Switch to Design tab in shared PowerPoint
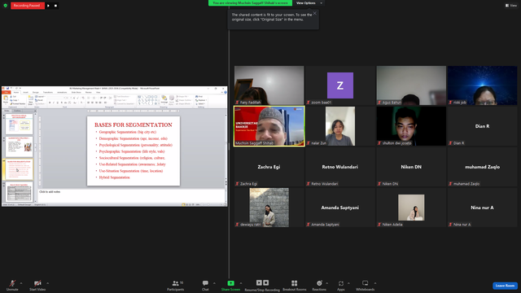 pos(36,92)
